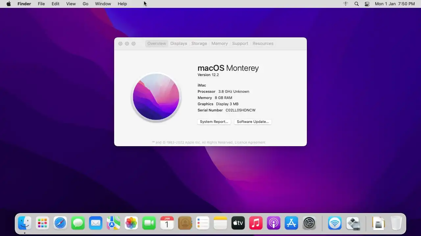Close the About This Mac window

click(120, 44)
